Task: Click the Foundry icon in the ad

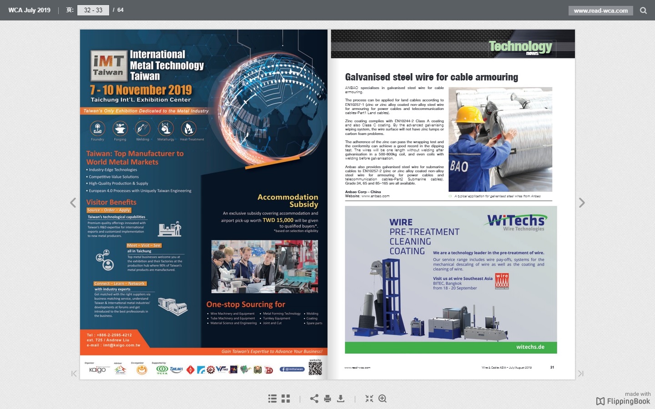Action: pyautogui.click(x=97, y=128)
